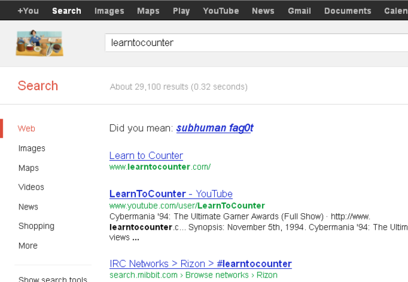Open the Learn to Counter result
The height and width of the screenshot is (282, 408).
(147, 155)
